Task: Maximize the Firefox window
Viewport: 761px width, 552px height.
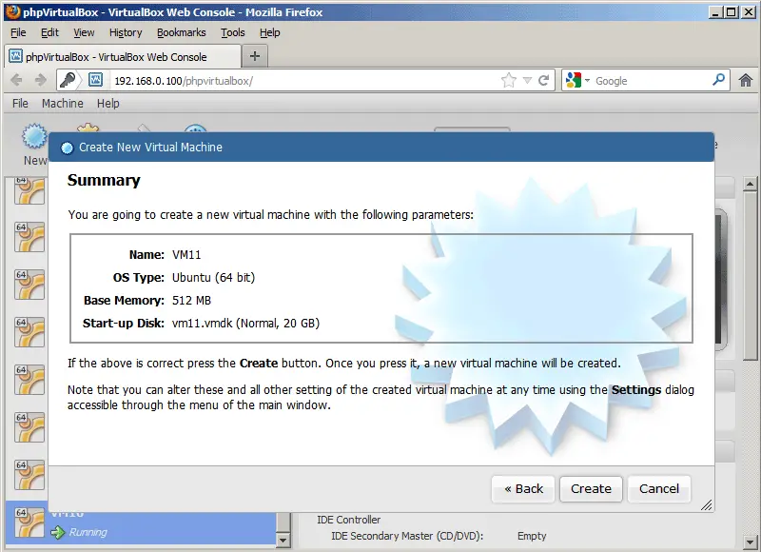Action: [732, 12]
